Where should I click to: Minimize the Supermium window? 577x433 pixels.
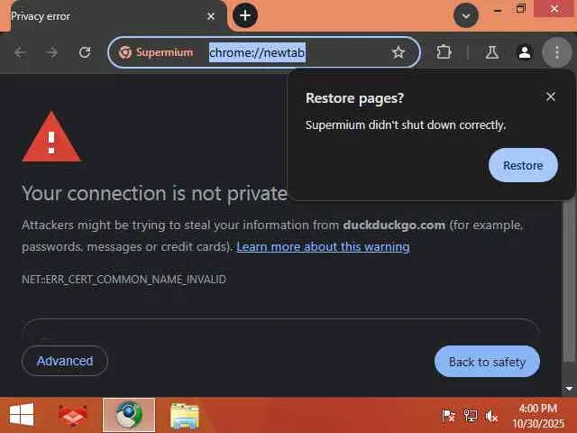[497, 10]
